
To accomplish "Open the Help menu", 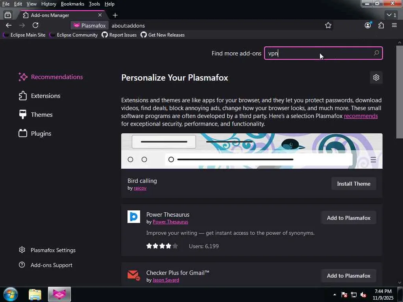I will point(109,4).
